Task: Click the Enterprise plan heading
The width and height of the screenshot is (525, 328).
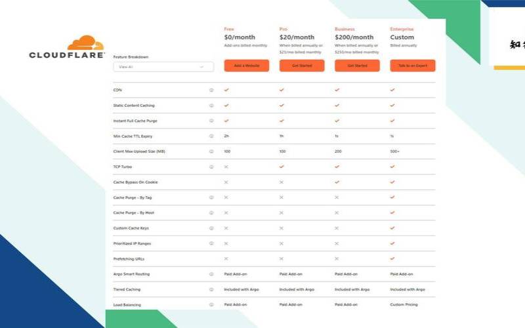Action: pos(402,30)
